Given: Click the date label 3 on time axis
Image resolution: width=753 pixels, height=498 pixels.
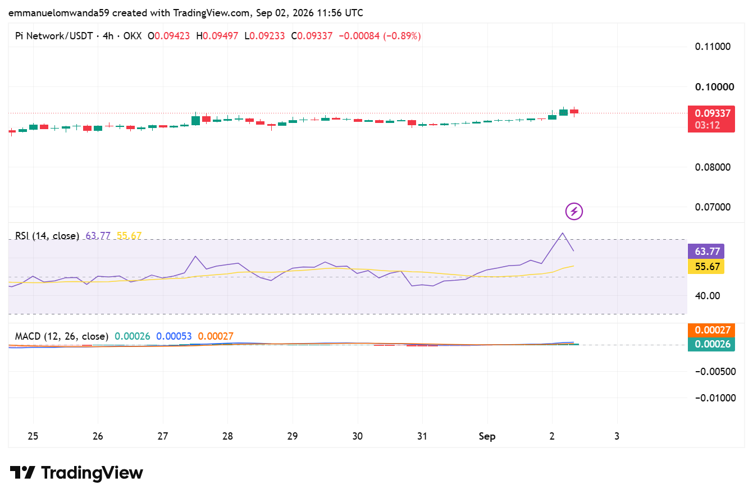Looking at the screenshot, I should [x=617, y=436].
